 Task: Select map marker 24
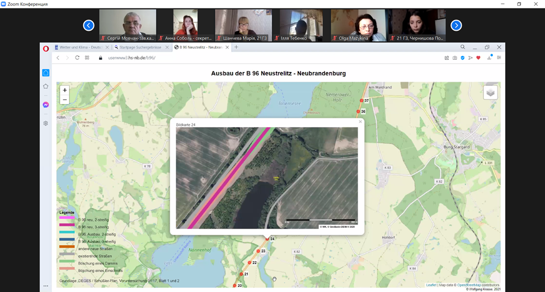pyautogui.click(x=267, y=239)
